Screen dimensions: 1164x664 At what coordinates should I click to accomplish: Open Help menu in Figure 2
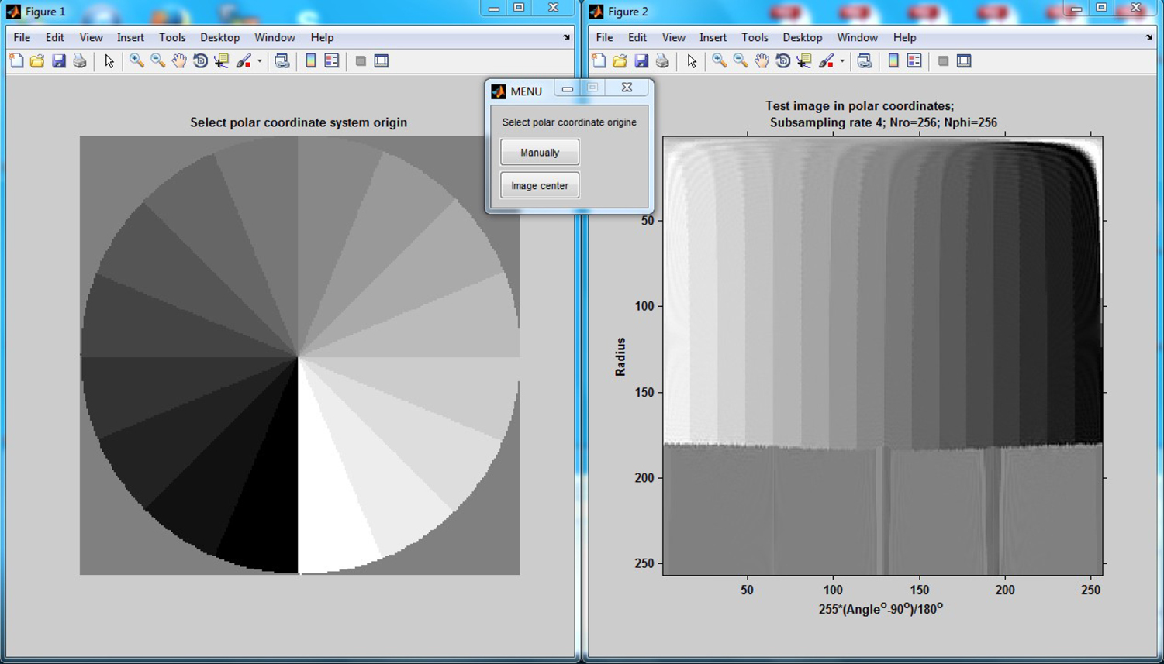(x=904, y=37)
